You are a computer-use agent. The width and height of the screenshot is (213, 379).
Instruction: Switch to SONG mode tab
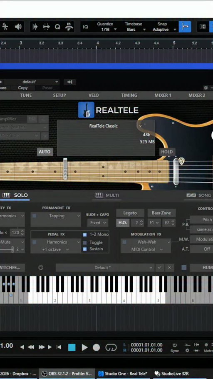tap(199, 195)
